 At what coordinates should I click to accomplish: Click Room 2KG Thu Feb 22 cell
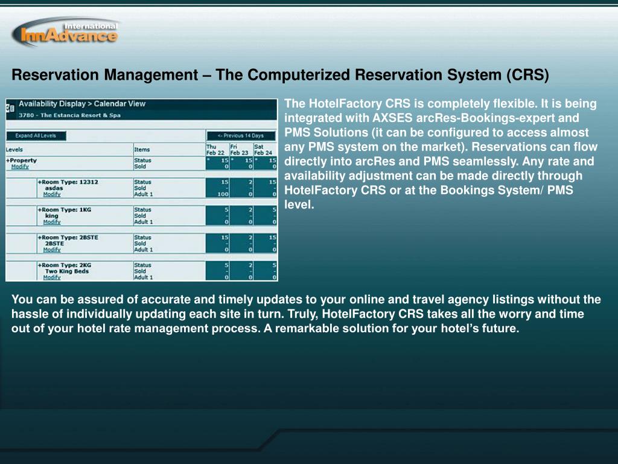[217, 271]
